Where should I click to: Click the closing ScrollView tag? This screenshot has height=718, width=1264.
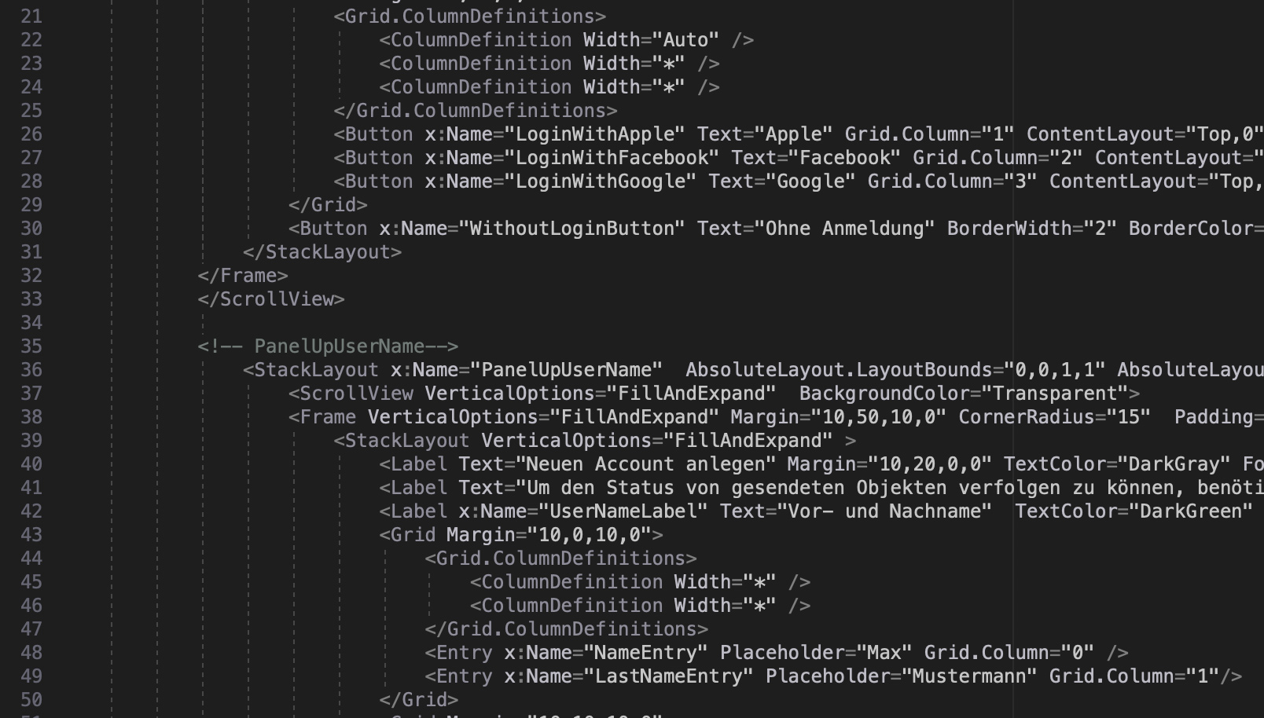[271, 299]
